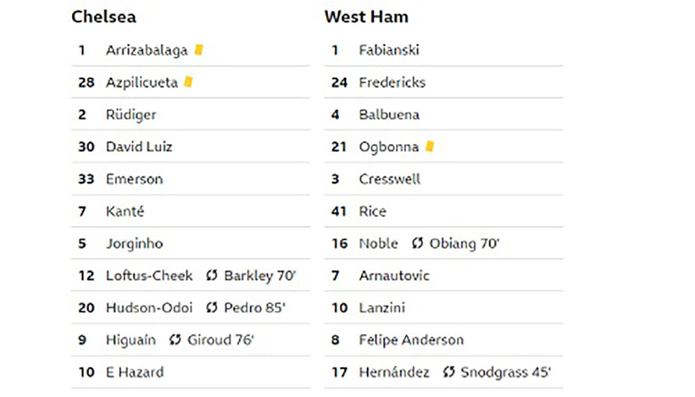Click substitution icon next to Giroud
Viewport: 695px width, 397px height.
[x=175, y=339]
